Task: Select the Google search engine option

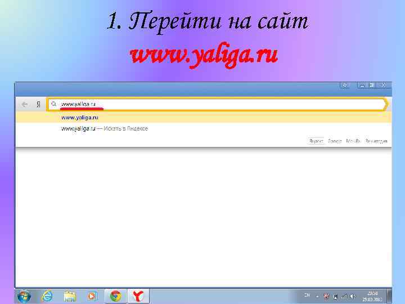Action: [x=335, y=141]
